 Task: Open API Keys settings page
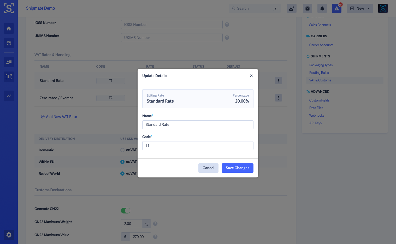coord(315,123)
